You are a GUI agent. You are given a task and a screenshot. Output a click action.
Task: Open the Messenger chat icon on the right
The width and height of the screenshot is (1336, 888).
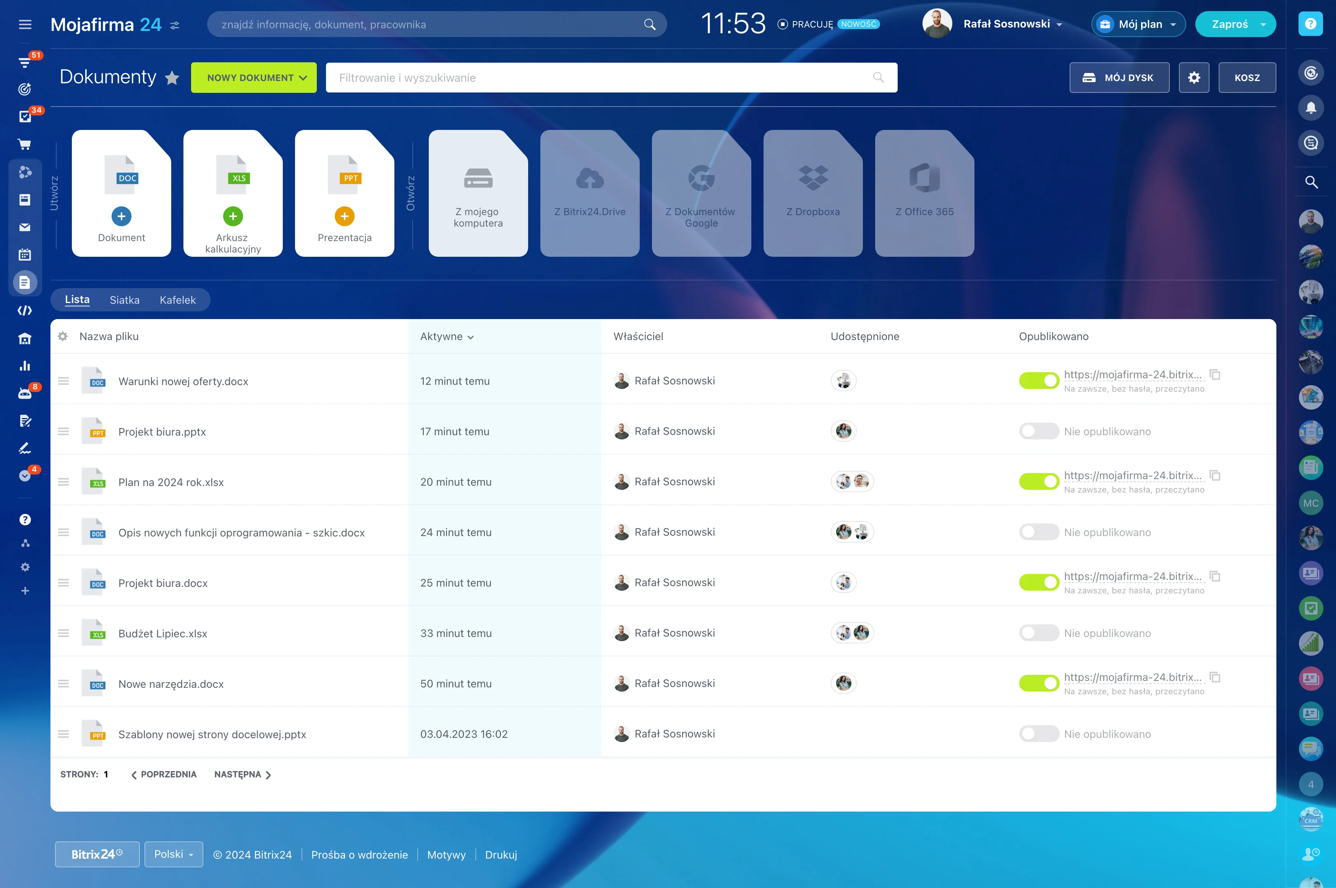click(x=1312, y=143)
